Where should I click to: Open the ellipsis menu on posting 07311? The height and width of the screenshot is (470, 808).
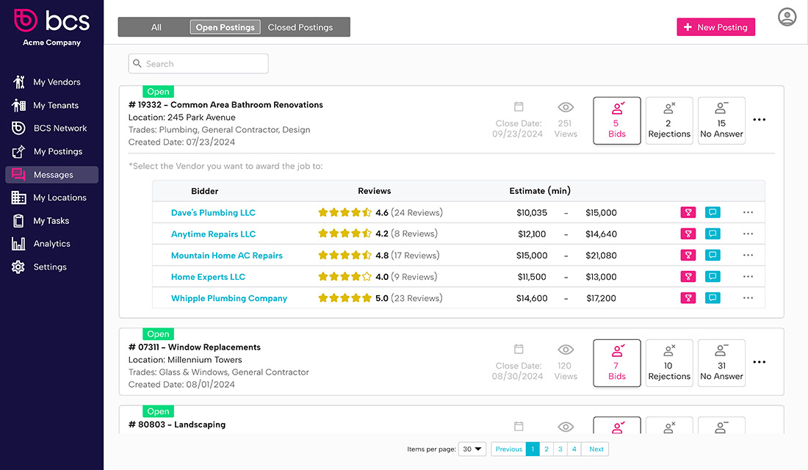pos(760,362)
